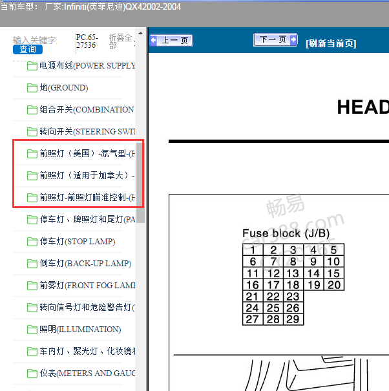Click fuse number 29 in fuse block
The image size is (389, 391).
(293, 319)
